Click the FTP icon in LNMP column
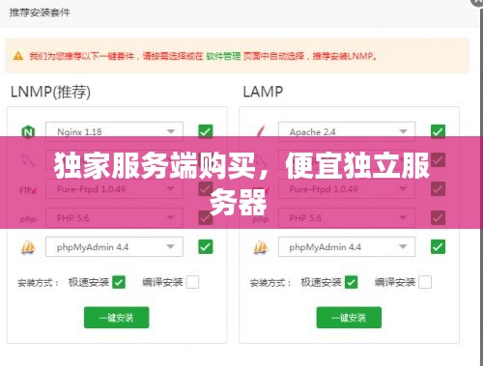This screenshot has height=366, width=483. (28, 190)
